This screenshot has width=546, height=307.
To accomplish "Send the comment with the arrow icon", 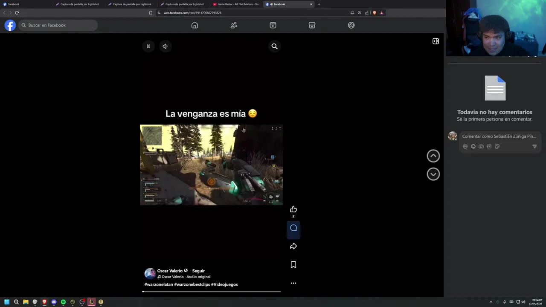I will click(534, 147).
